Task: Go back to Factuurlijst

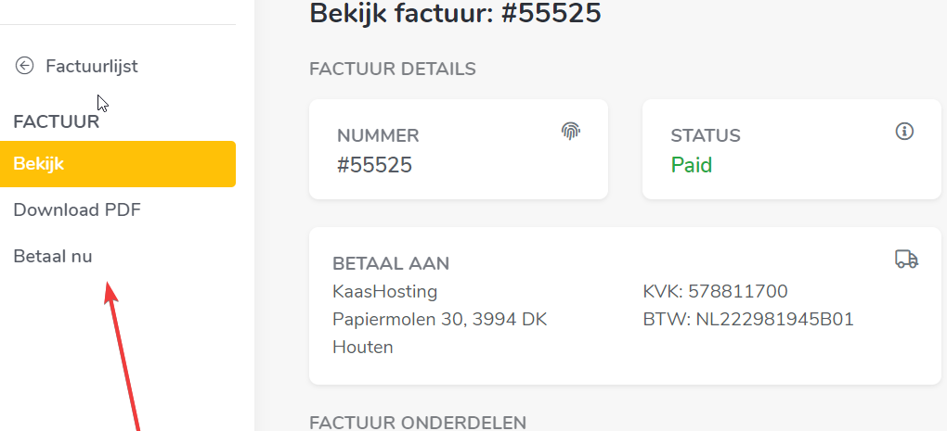Action: [x=91, y=66]
